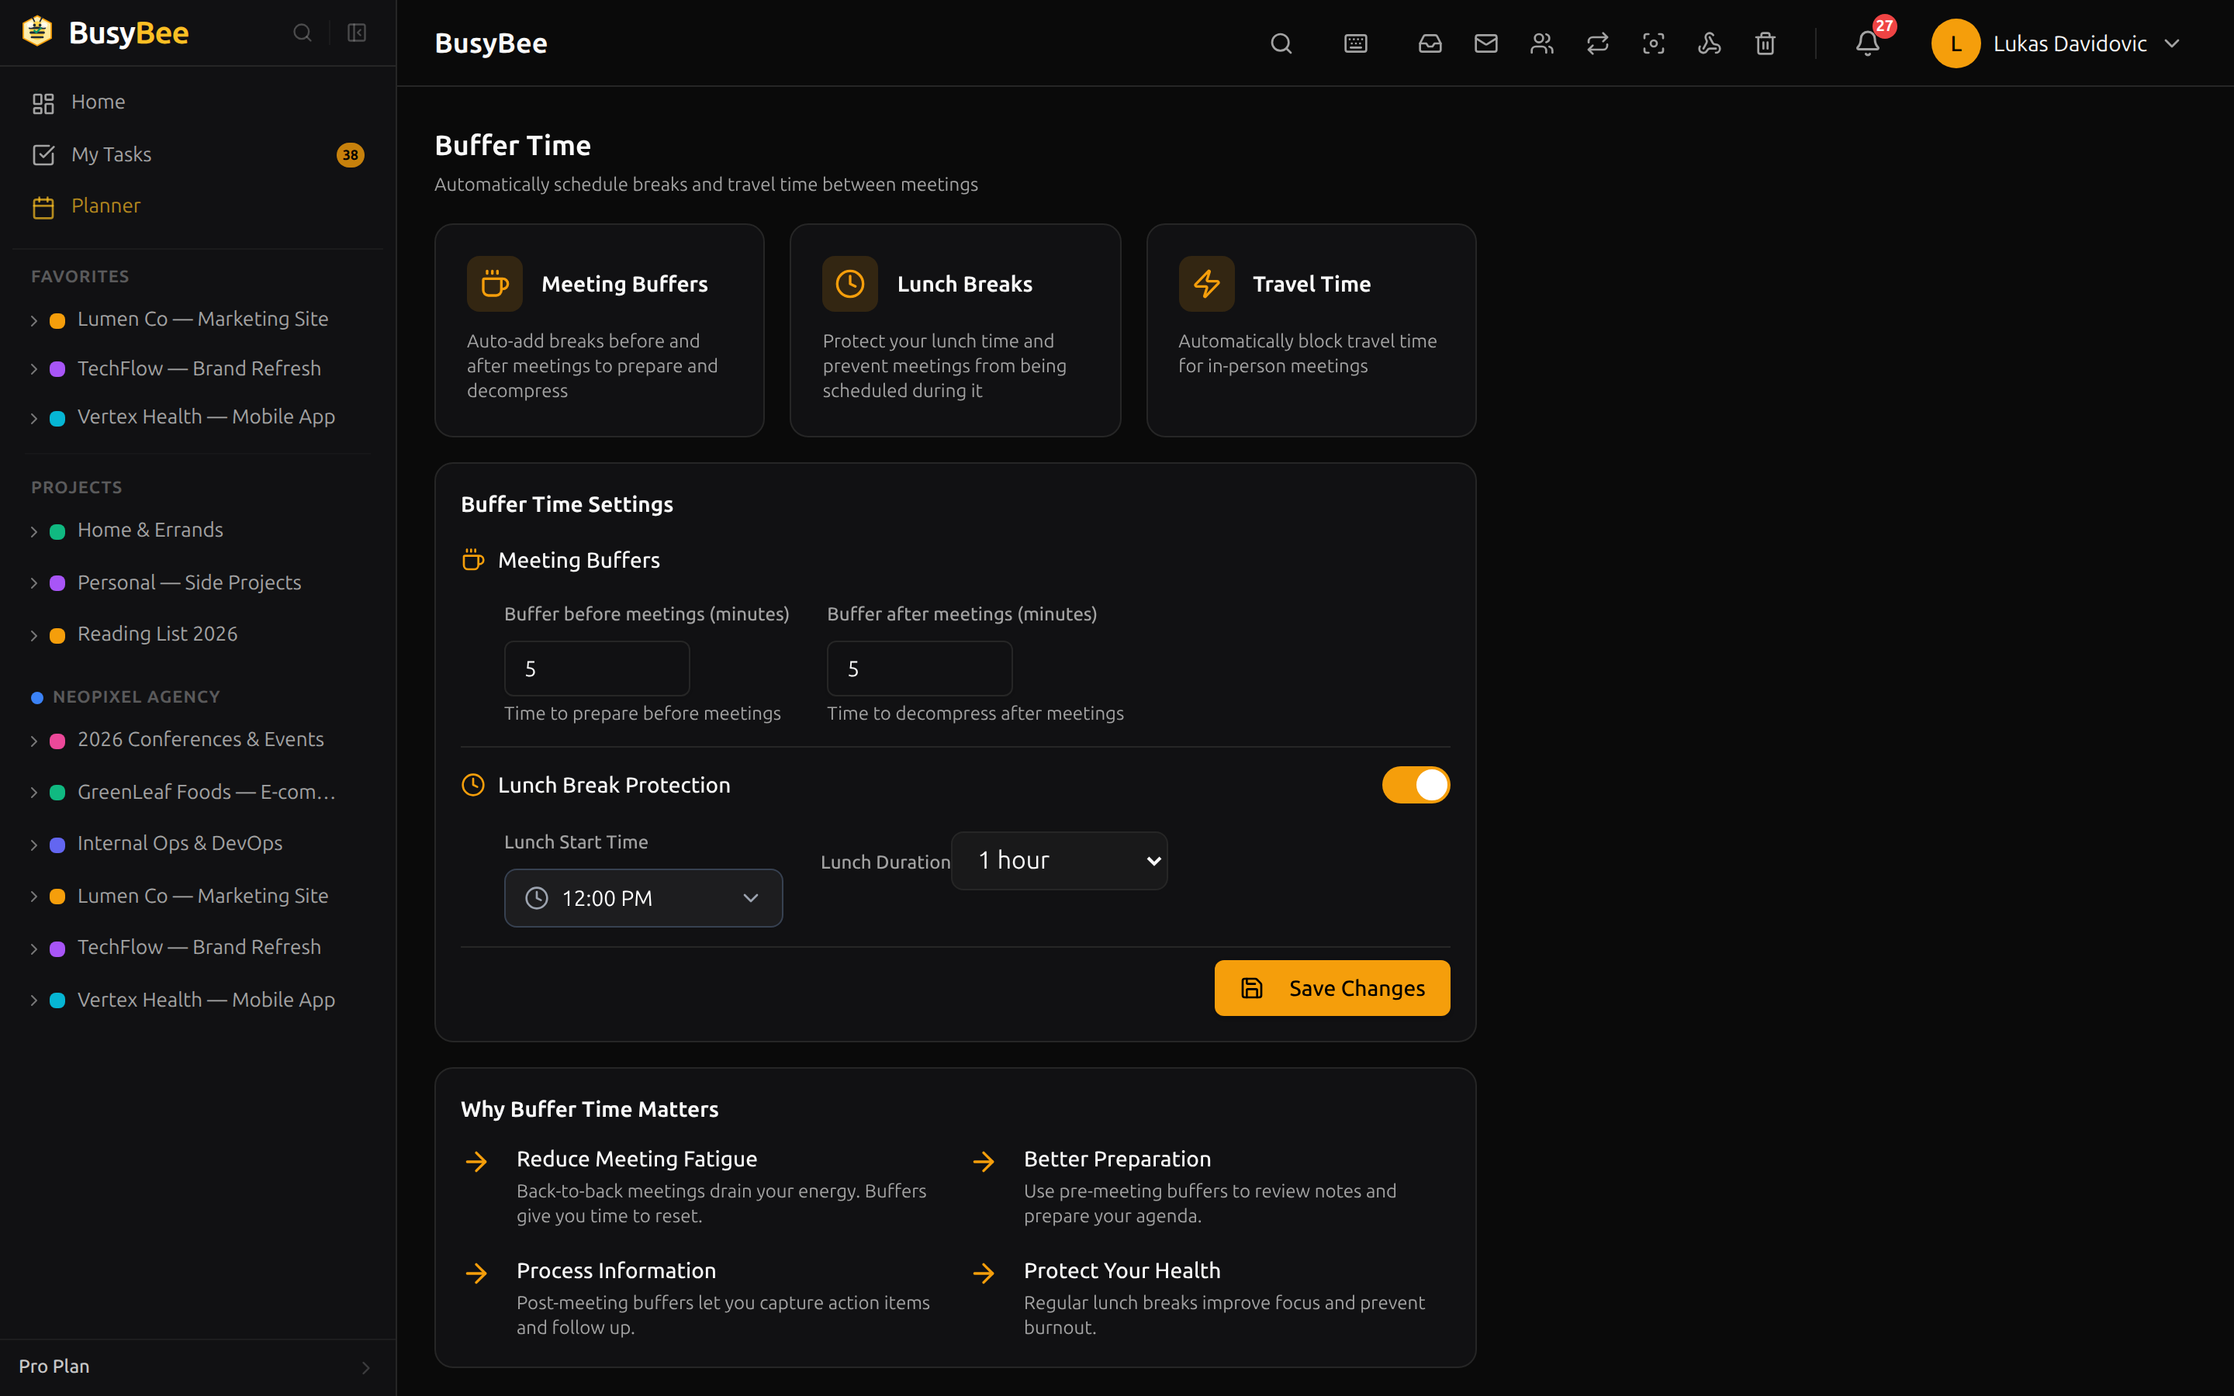Open the Pro Plan footer link
The image size is (2234, 1396).
pos(196,1367)
